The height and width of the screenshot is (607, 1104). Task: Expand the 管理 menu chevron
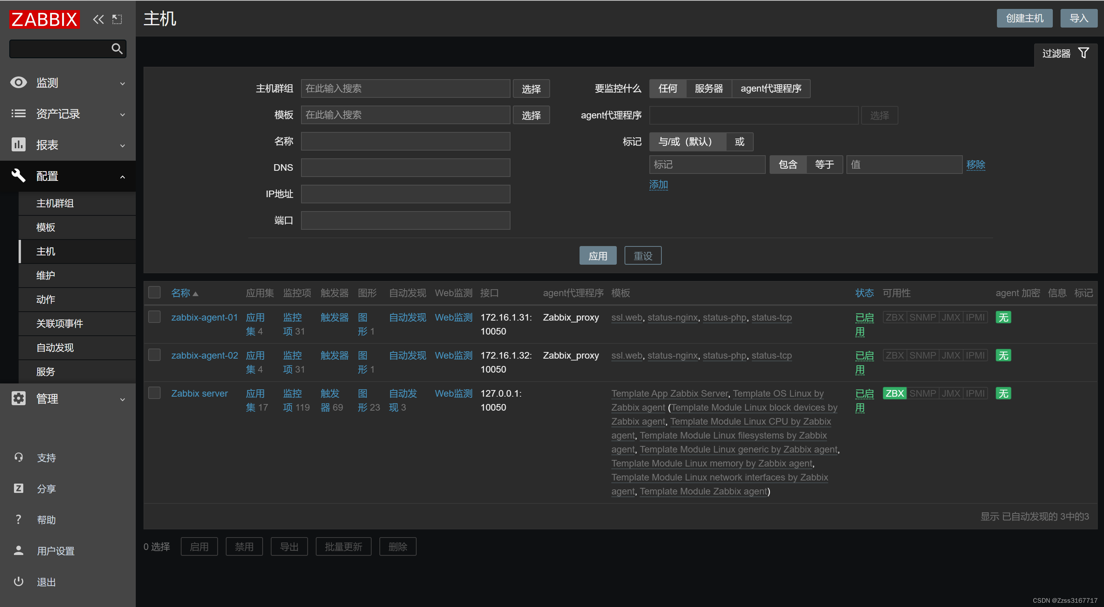tap(123, 399)
